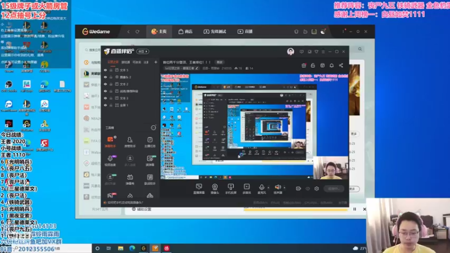450x253 pixels.
Task: Click the share icon in the stream info bar
Action: click(341, 65)
